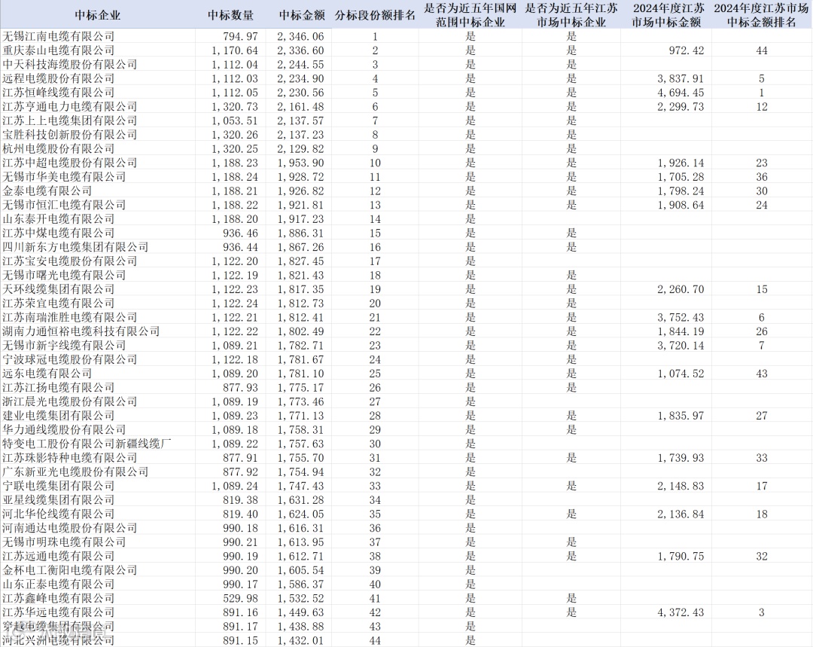Click the Jiangsu amount 972.42

click(x=687, y=50)
